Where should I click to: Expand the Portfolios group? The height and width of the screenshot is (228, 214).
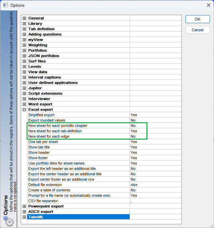coord(24,50)
